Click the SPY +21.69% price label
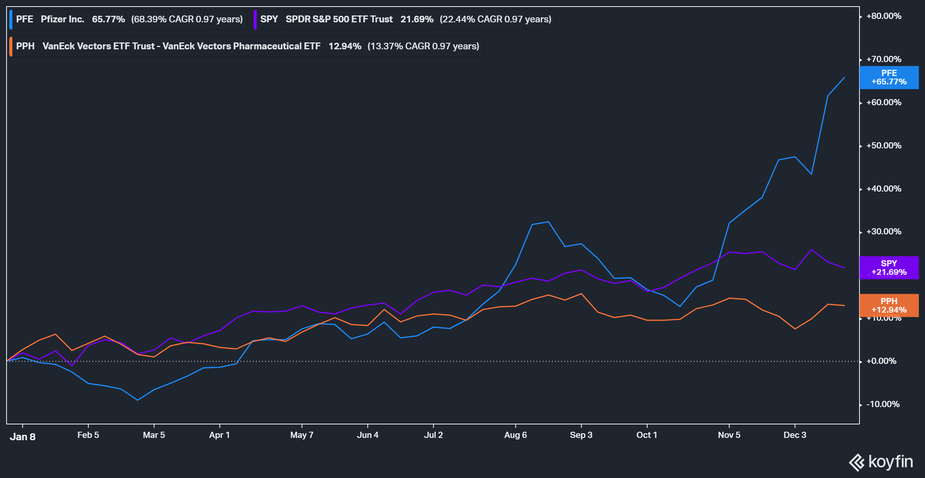 (889, 268)
